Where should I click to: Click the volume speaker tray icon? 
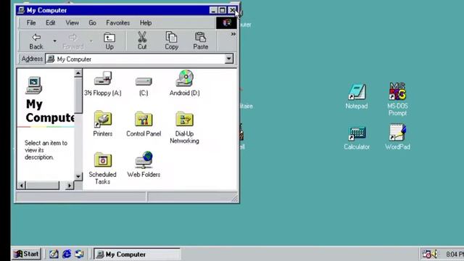434,254
